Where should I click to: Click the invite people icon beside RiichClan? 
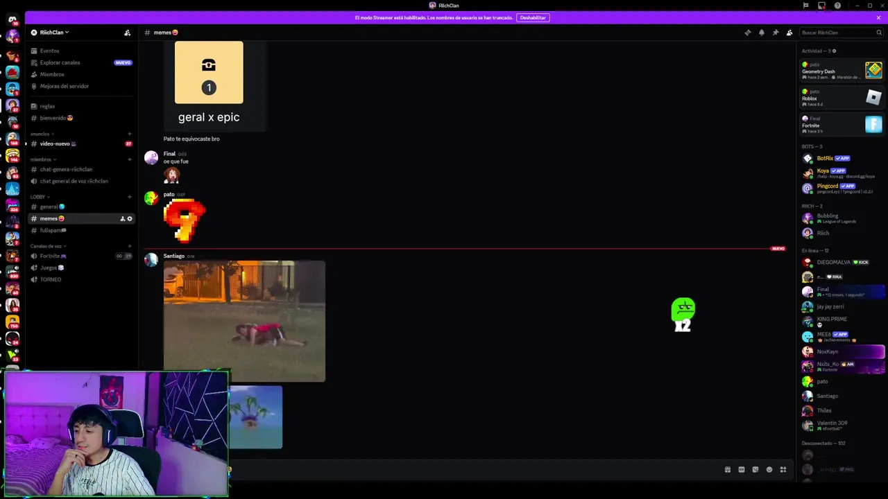(x=127, y=33)
